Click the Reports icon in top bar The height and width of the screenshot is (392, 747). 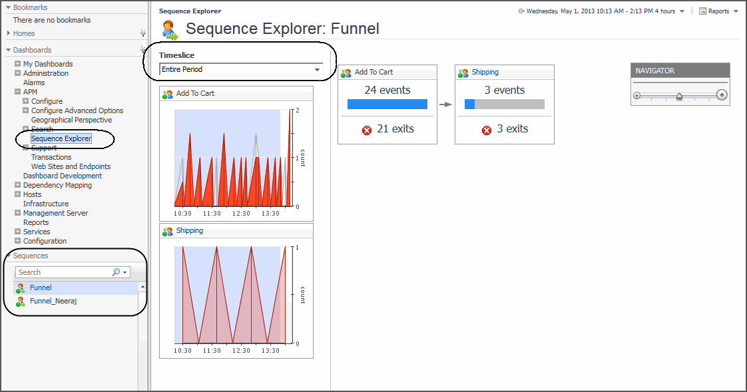702,11
